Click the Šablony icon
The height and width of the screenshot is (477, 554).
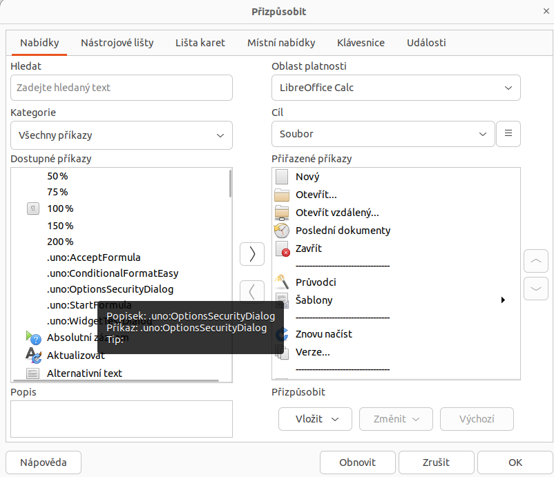point(282,300)
